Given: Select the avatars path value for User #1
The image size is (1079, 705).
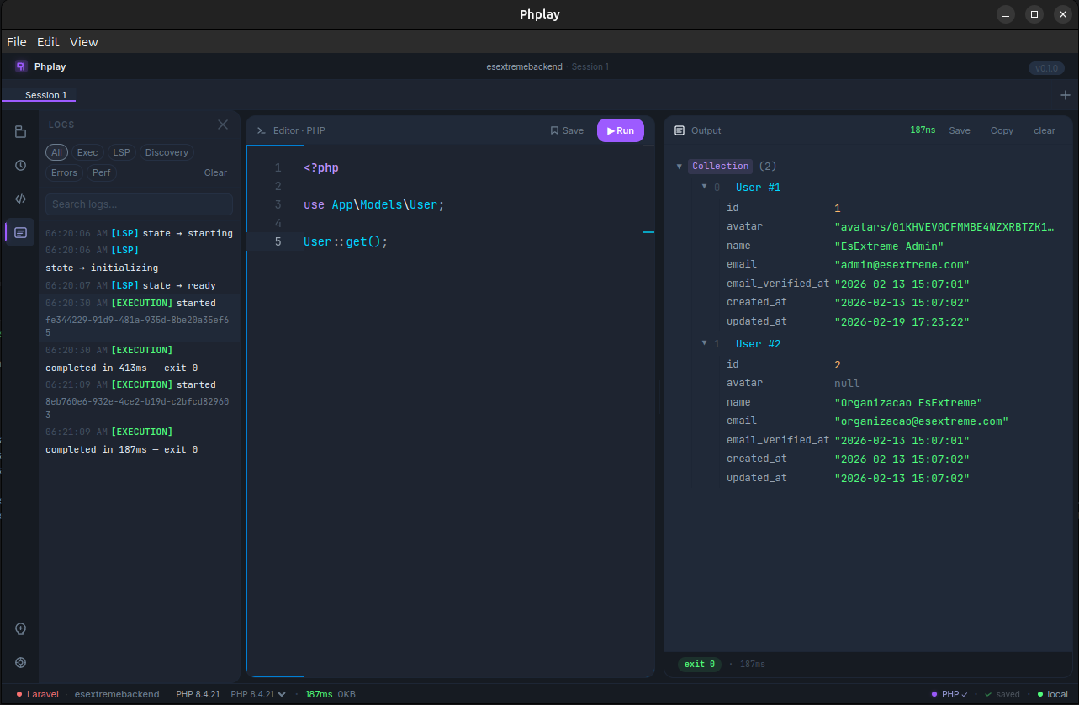Looking at the screenshot, I should (944, 226).
